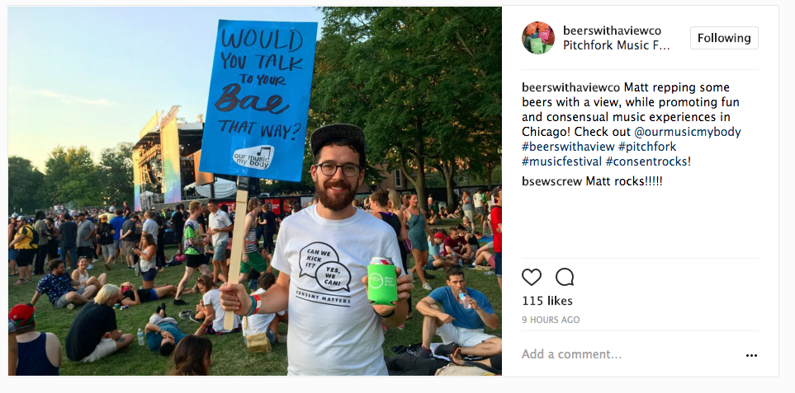Like the post with the heart icon
Image resolution: width=795 pixels, height=393 pixels.
point(532,277)
